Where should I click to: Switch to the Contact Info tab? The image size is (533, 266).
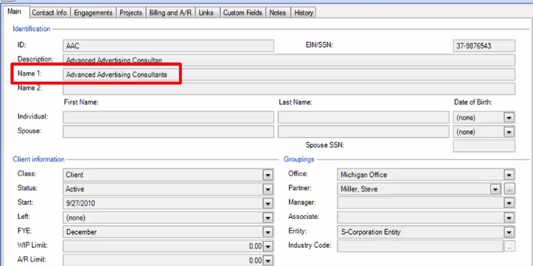pyautogui.click(x=49, y=13)
